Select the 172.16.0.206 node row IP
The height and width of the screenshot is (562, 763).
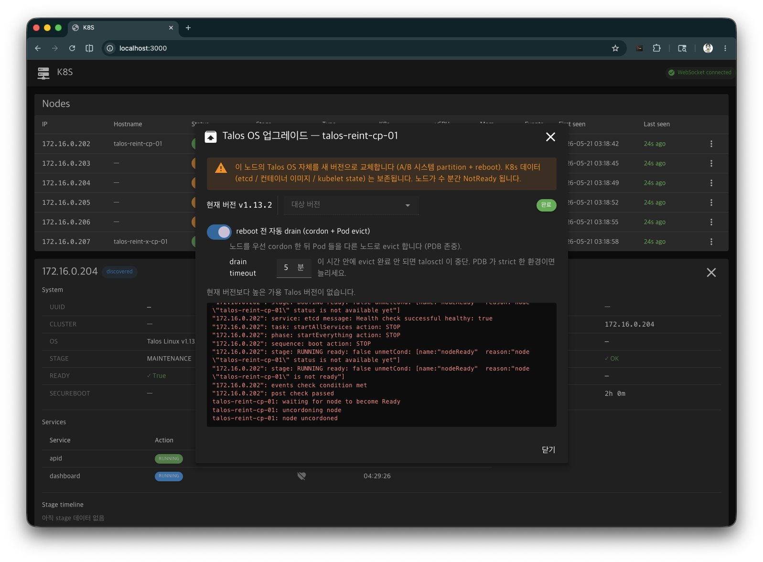click(66, 222)
